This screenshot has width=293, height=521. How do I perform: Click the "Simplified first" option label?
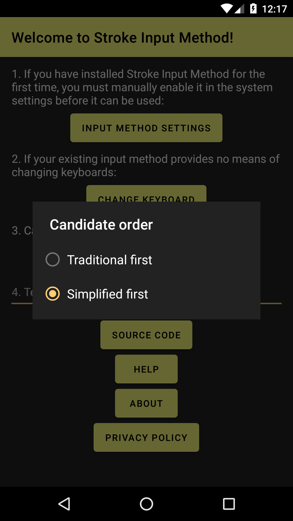click(107, 294)
